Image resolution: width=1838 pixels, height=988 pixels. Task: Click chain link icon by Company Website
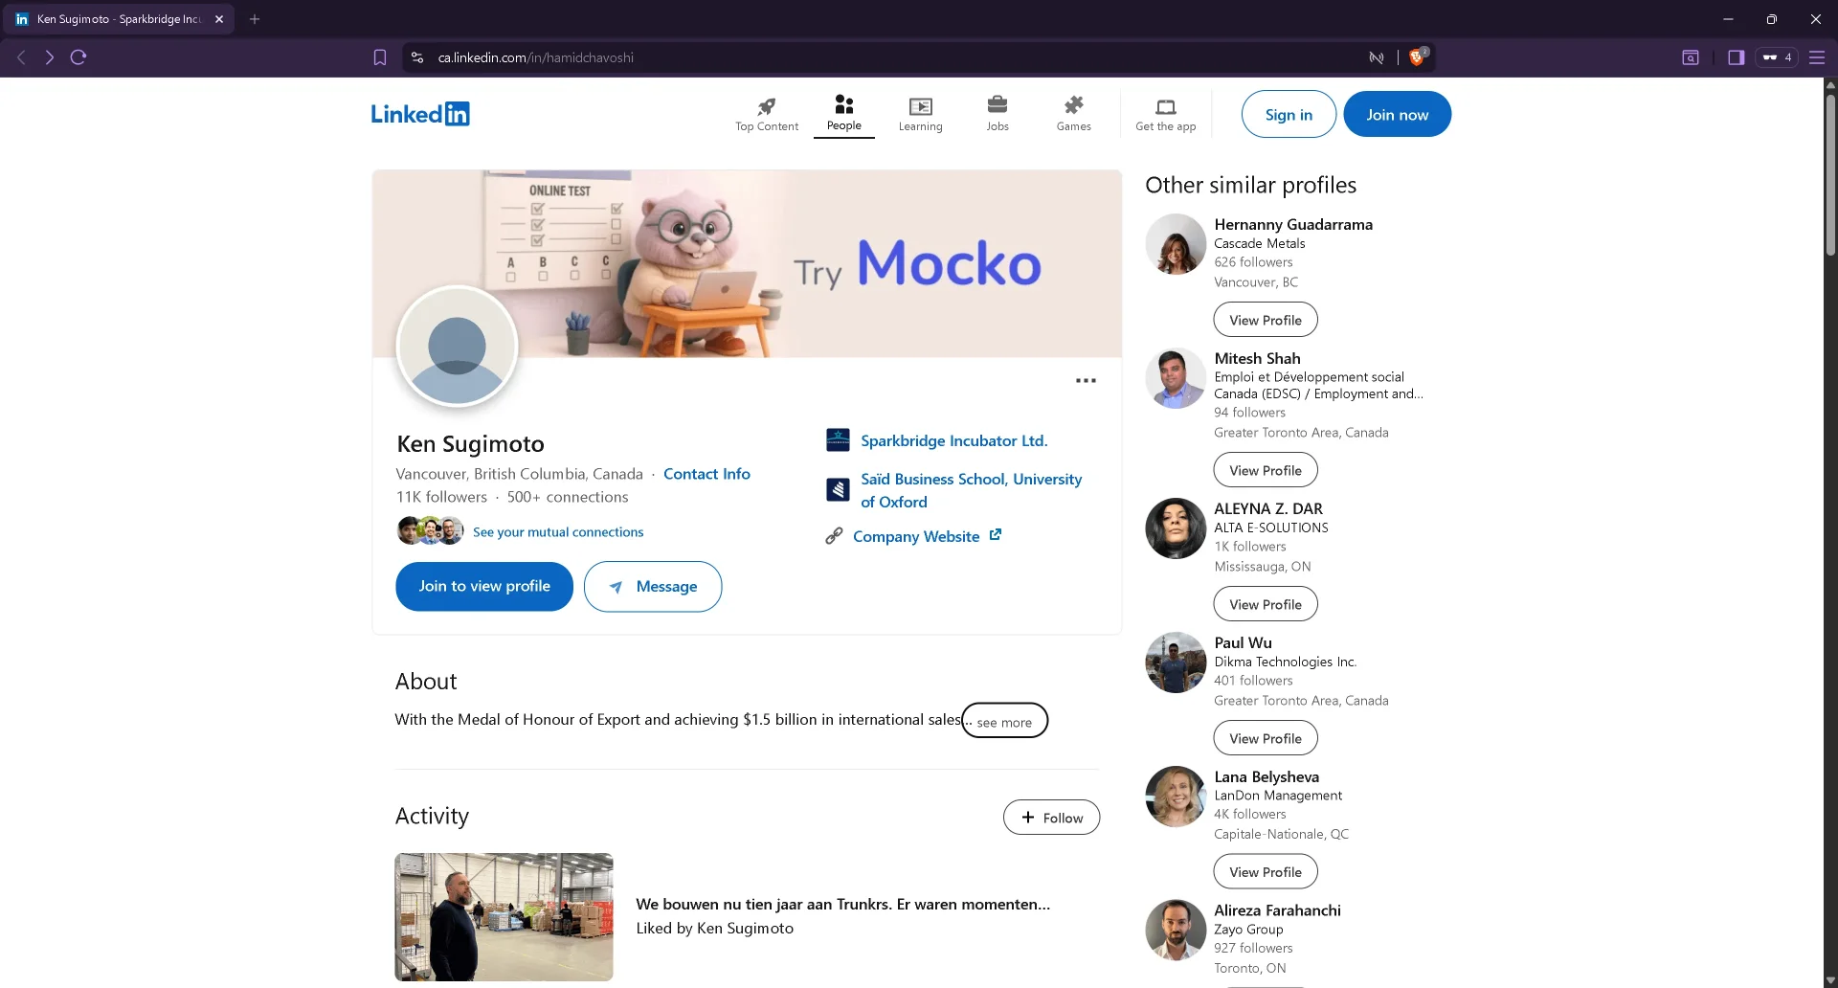pyautogui.click(x=834, y=536)
